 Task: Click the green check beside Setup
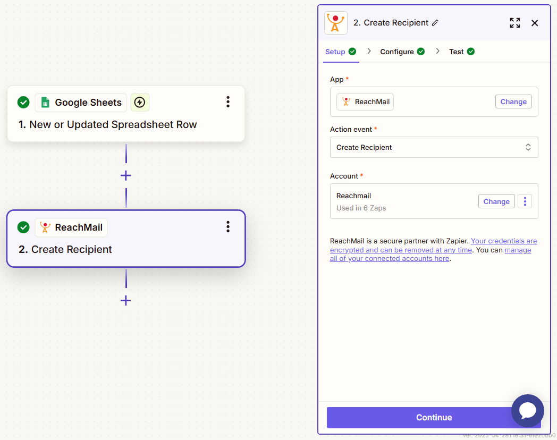pos(352,52)
